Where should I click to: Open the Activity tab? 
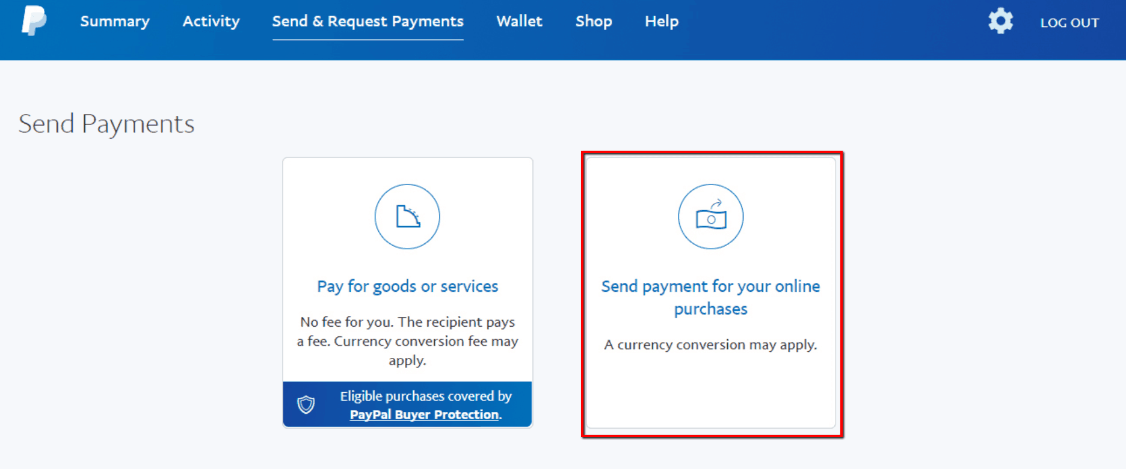(211, 22)
